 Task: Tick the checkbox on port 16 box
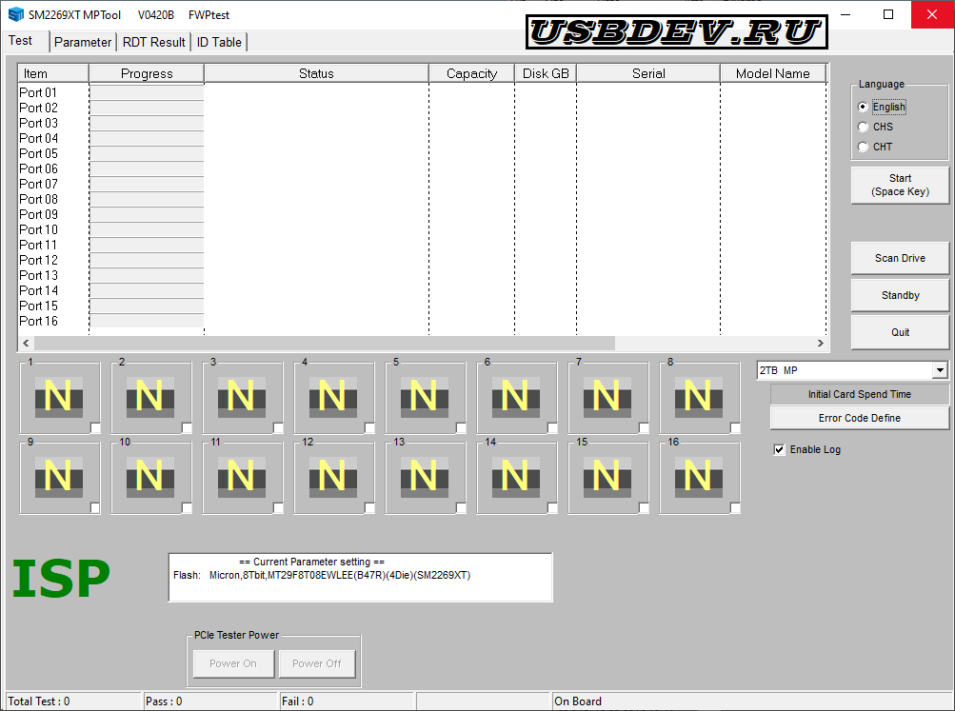tap(734, 507)
